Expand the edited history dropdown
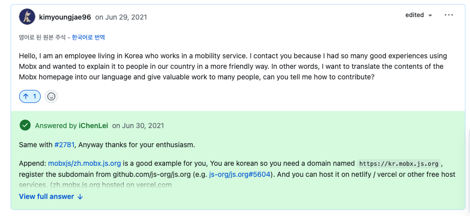 click(419, 15)
